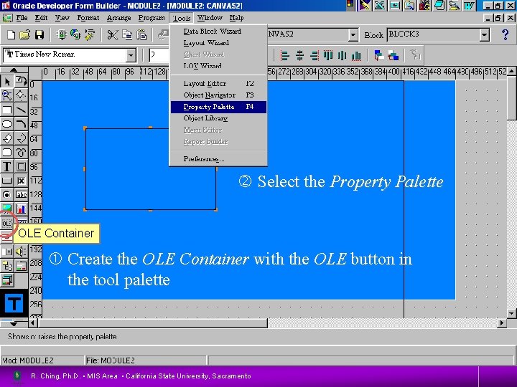517x387 pixels.
Task: Choose Layout Editor F2 entry
Action: [218, 84]
